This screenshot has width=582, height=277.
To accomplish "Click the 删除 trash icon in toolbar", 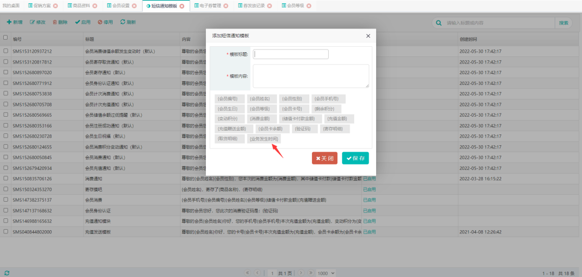I will [x=54, y=22].
